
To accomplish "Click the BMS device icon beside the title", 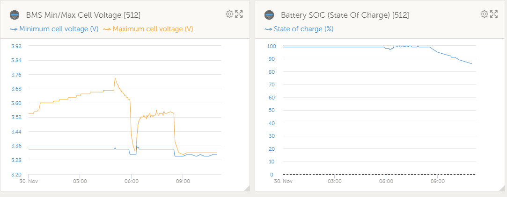I will click(15, 15).
